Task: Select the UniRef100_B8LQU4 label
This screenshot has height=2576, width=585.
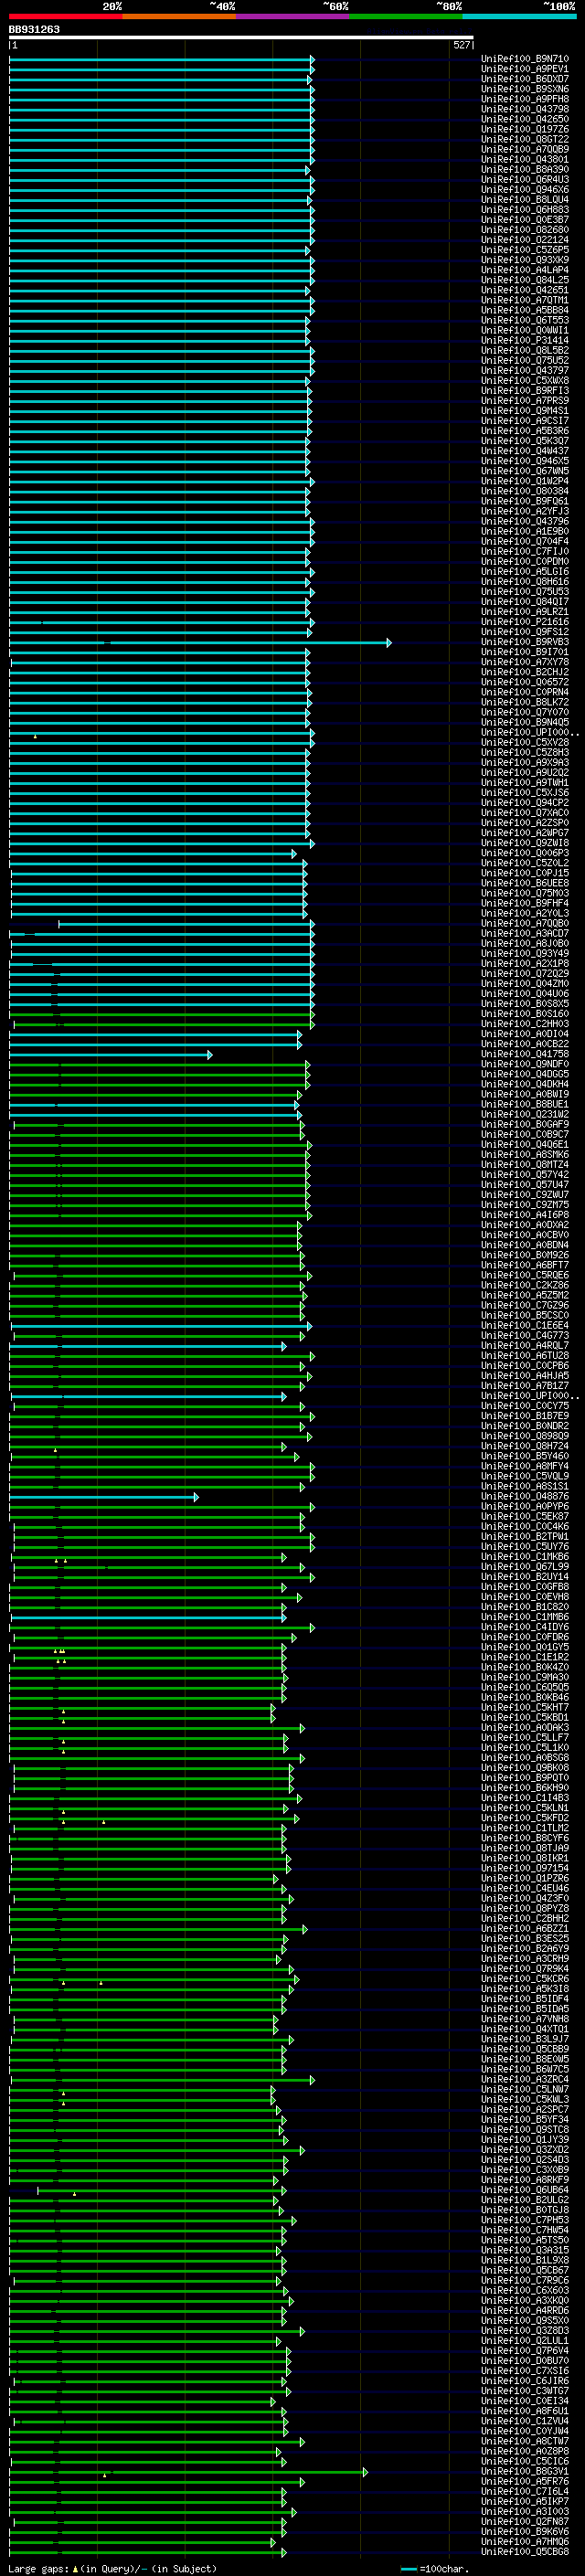Action: [x=525, y=200]
